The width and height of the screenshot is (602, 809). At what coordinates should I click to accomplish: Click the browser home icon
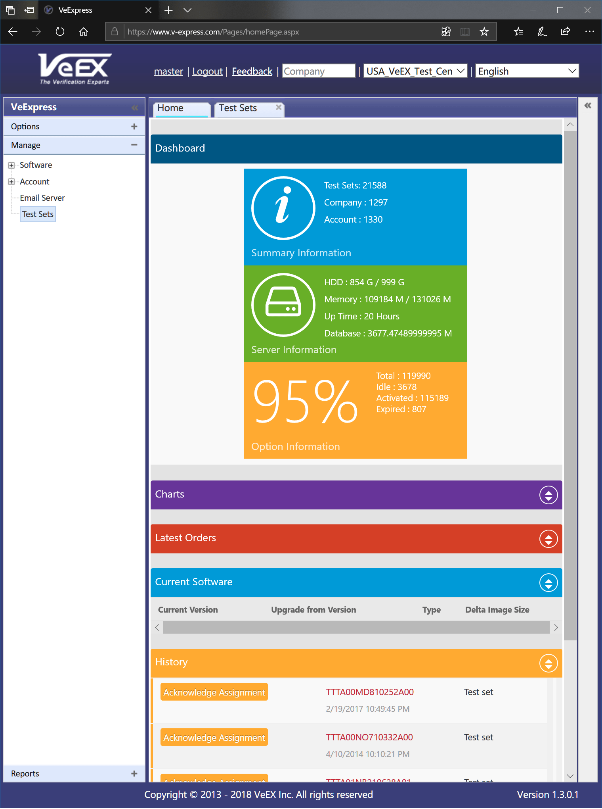pyautogui.click(x=83, y=32)
